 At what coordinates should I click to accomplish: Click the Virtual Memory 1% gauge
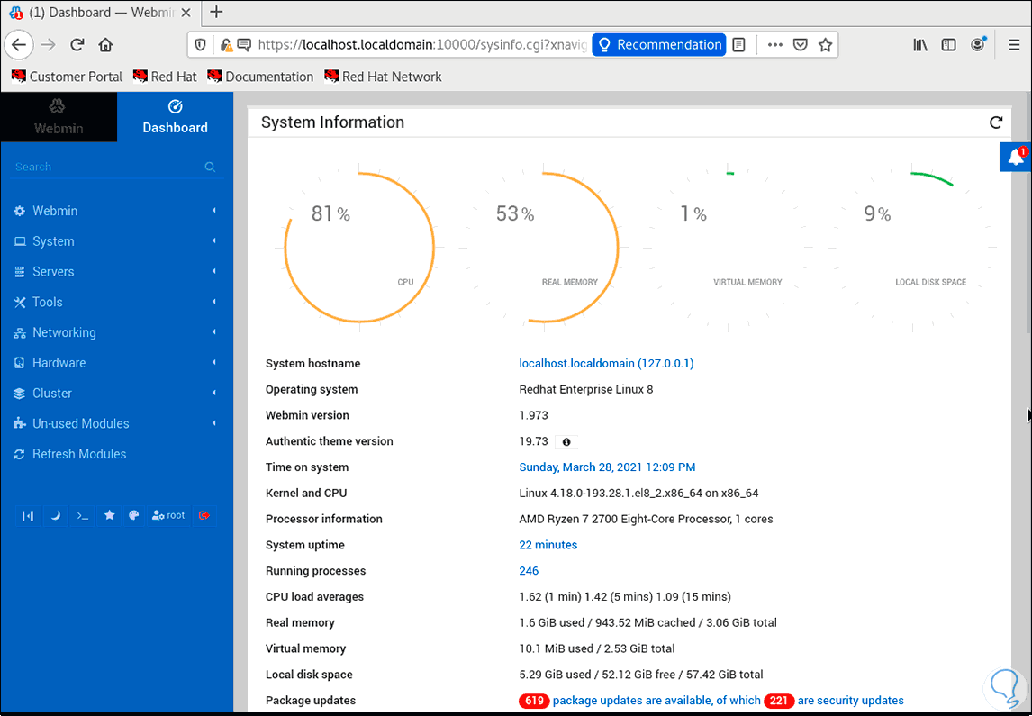[x=728, y=248]
